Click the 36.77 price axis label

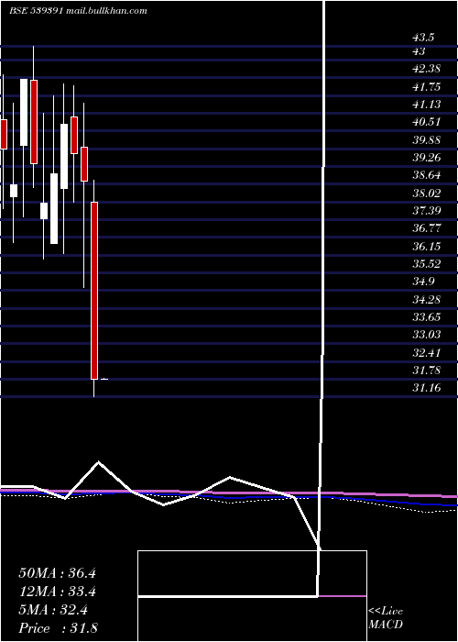(x=427, y=228)
